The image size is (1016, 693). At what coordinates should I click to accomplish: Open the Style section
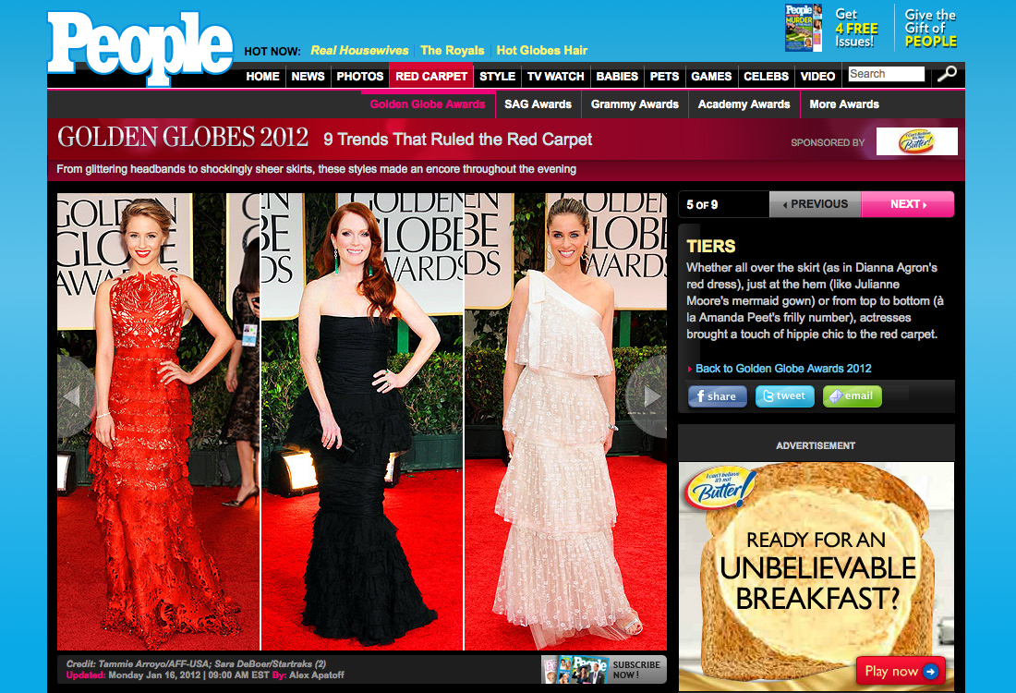tap(497, 77)
